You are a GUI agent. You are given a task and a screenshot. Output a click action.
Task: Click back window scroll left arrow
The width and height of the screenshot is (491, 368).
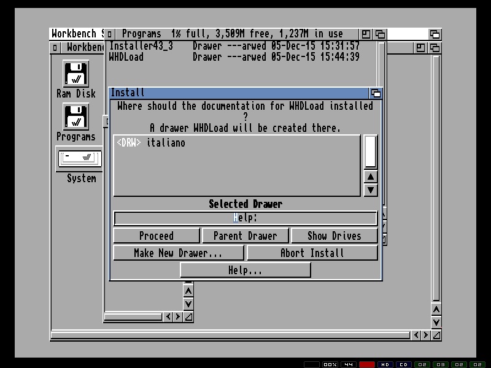click(x=168, y=316)
